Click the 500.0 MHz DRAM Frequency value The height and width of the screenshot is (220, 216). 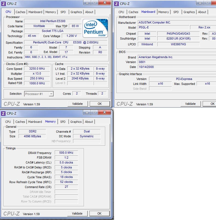[x=66, y=153]
